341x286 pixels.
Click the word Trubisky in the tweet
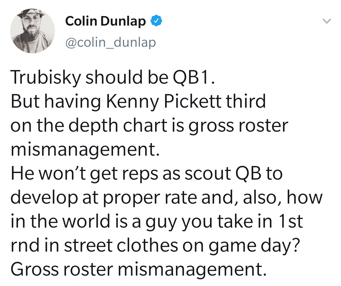pyautogui.click(x=46, y=78)
